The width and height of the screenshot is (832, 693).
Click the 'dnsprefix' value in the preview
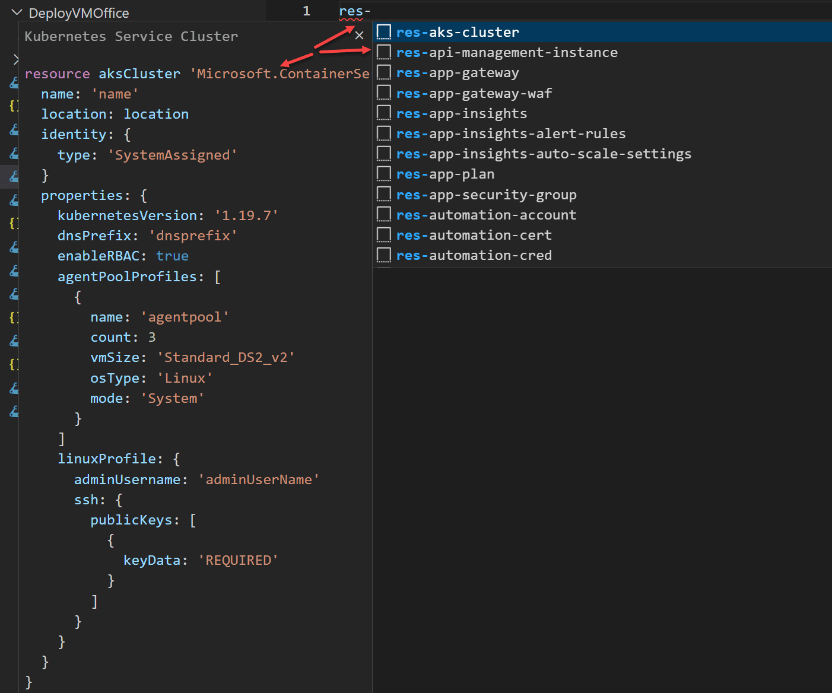coord(193,236)
